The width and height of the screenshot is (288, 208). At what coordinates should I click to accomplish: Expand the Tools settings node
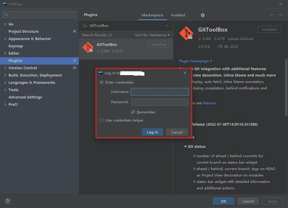(x=5, y=90)
